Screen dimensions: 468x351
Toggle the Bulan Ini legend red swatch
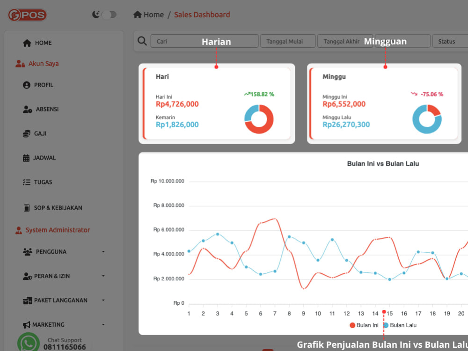(352, 325)
